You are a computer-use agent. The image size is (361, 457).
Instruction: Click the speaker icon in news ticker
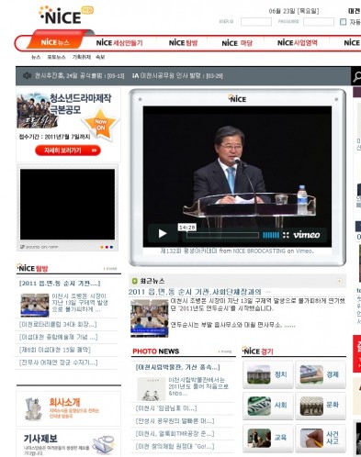[x=27, y=75]
